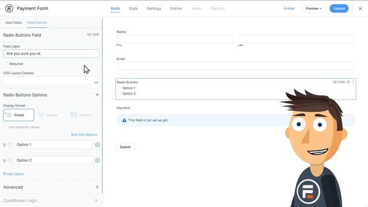368x207 pixels.
Task: Select Buttons display format
Action: [80, 115]
